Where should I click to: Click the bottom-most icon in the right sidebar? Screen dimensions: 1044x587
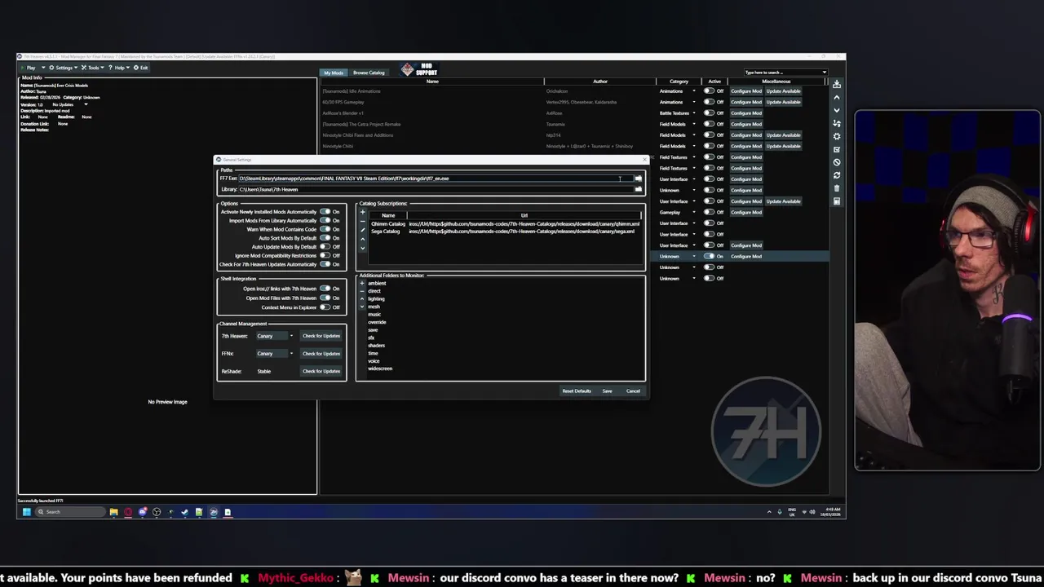837,201
